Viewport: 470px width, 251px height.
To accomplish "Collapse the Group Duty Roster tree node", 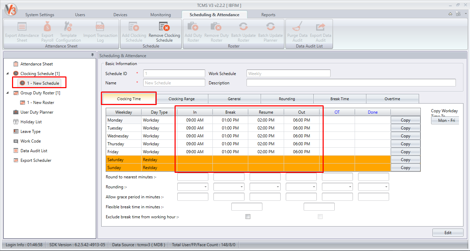I will [x=8, y=93].
